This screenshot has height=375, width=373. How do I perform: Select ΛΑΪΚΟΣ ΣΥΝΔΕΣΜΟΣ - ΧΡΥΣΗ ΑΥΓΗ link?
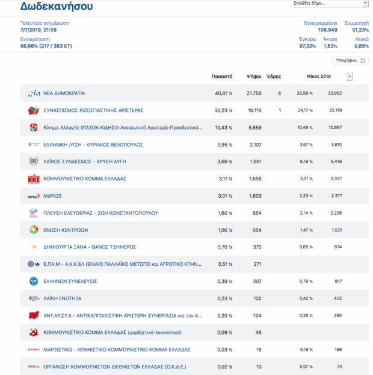(85, 162)
